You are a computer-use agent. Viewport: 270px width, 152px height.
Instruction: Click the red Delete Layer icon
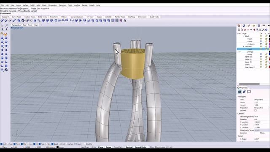245,30
